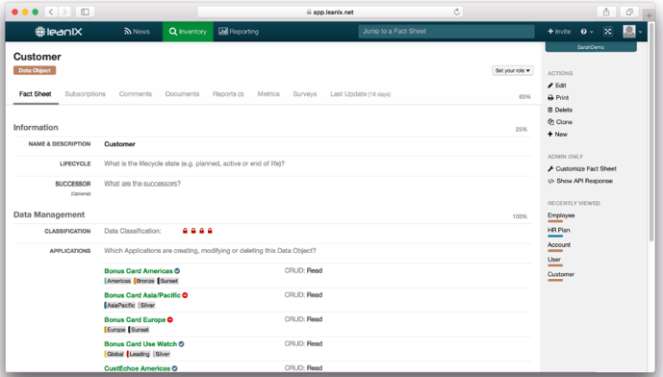Image resolution: width=663 pixels, height=377 pixels.
Task: Open the Last Update tab
Action: click(x=360, y=94)
